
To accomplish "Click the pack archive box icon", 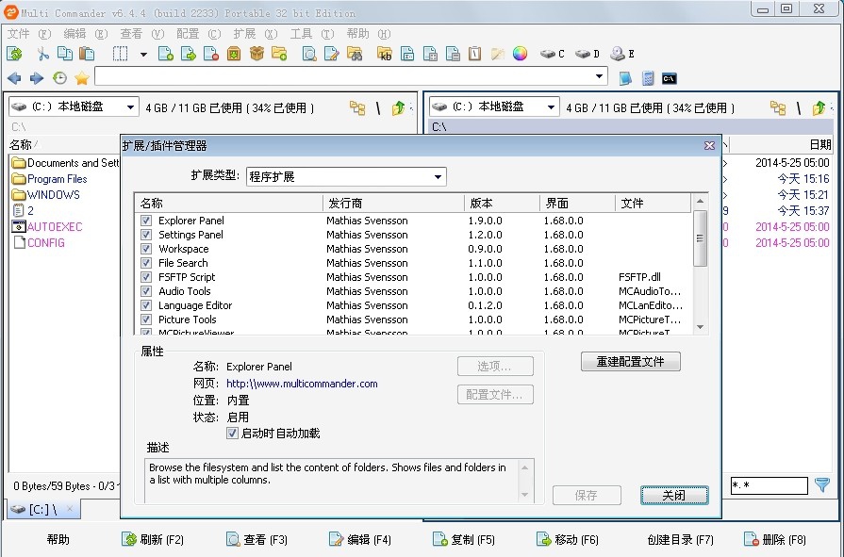I will pos(234,54).
